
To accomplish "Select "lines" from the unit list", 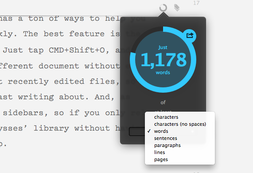I will (160, 152).
